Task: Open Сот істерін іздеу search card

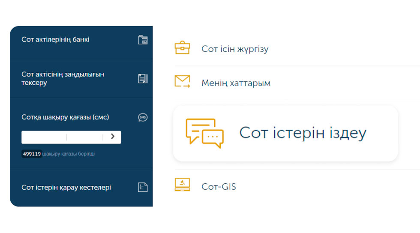Action: pyautogui.click(x=302, y=133)
